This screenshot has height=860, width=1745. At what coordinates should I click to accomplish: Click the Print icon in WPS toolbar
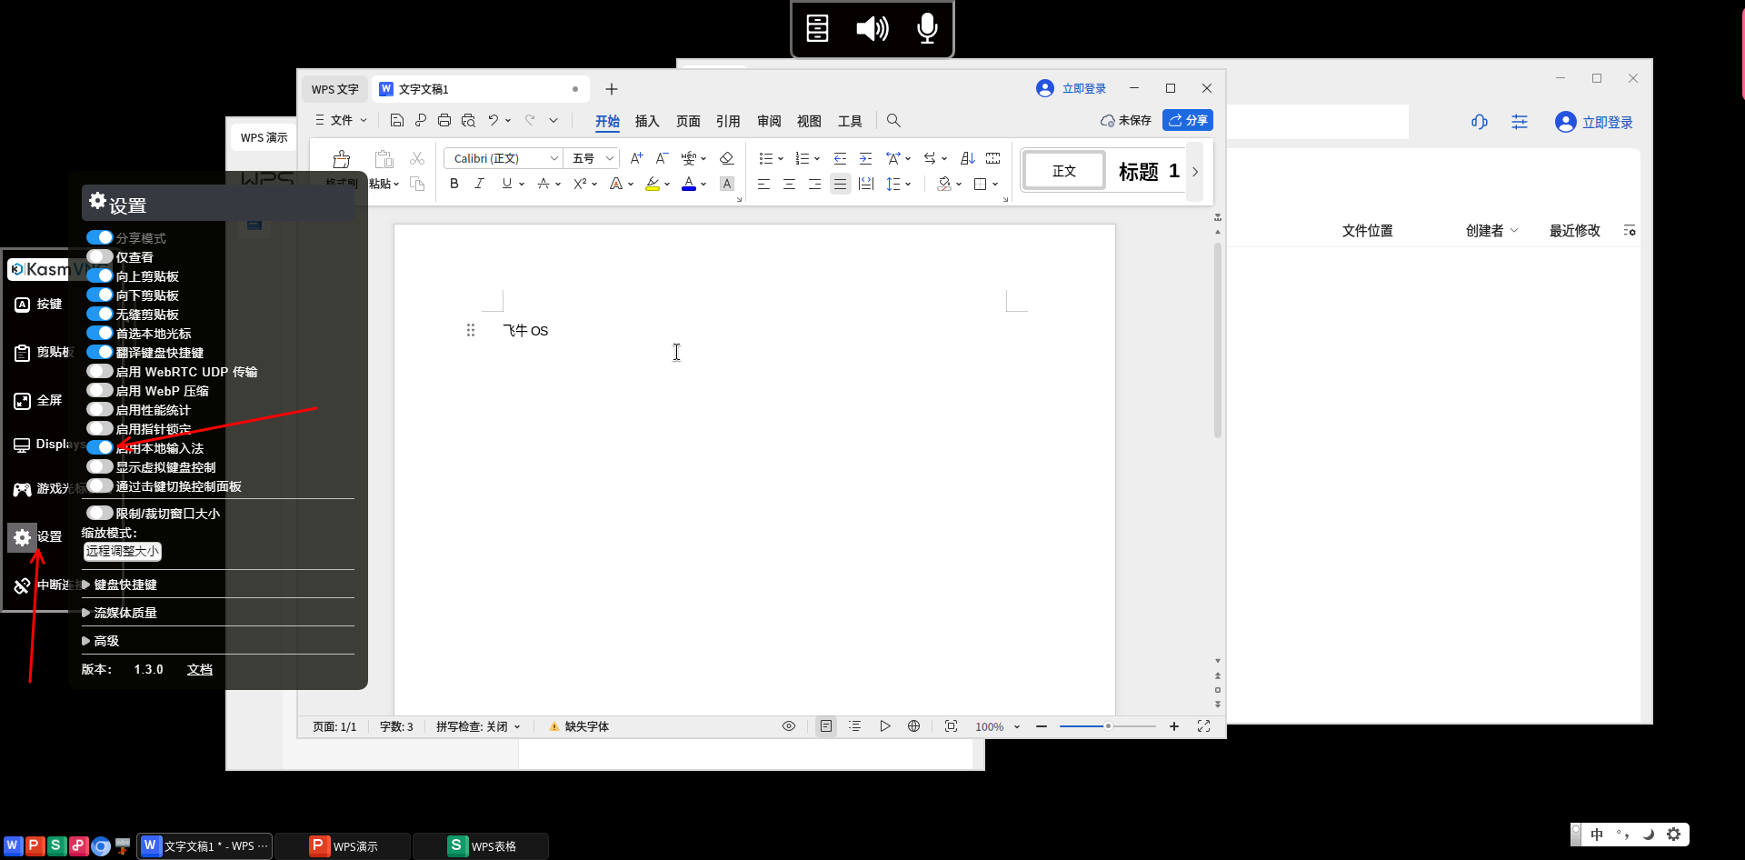444,120
